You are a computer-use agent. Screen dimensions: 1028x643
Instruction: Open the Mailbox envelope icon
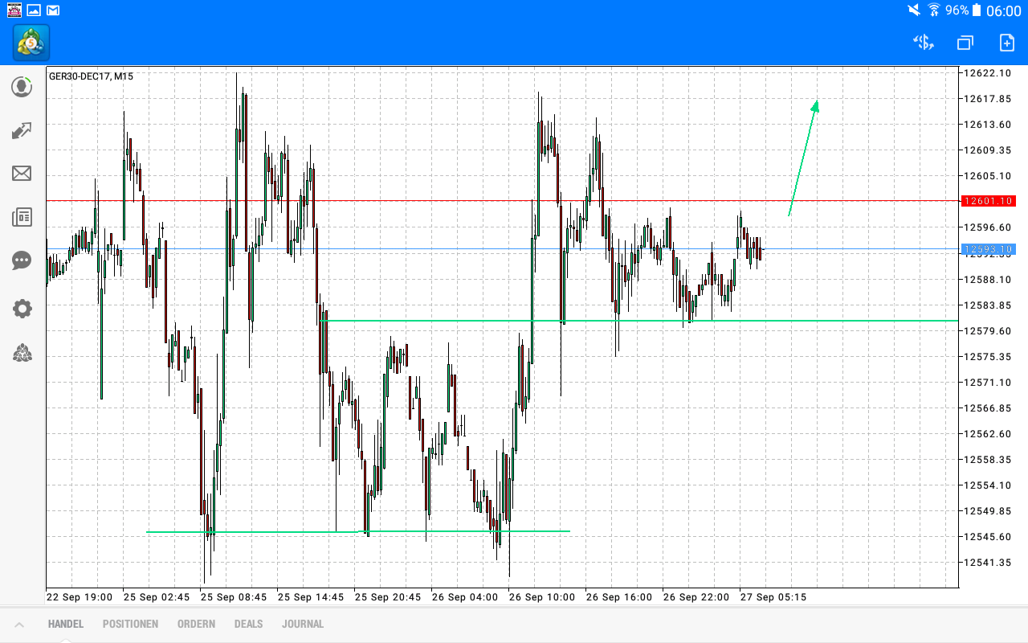(x=22, y=174)
